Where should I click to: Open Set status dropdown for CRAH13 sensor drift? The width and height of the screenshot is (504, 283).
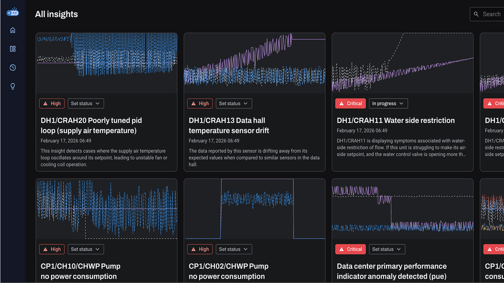tap(234, 103)
